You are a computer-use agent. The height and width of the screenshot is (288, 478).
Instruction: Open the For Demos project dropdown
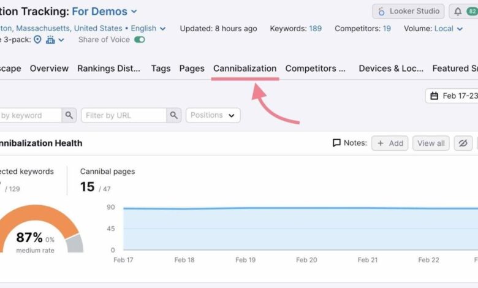point(104,12)
